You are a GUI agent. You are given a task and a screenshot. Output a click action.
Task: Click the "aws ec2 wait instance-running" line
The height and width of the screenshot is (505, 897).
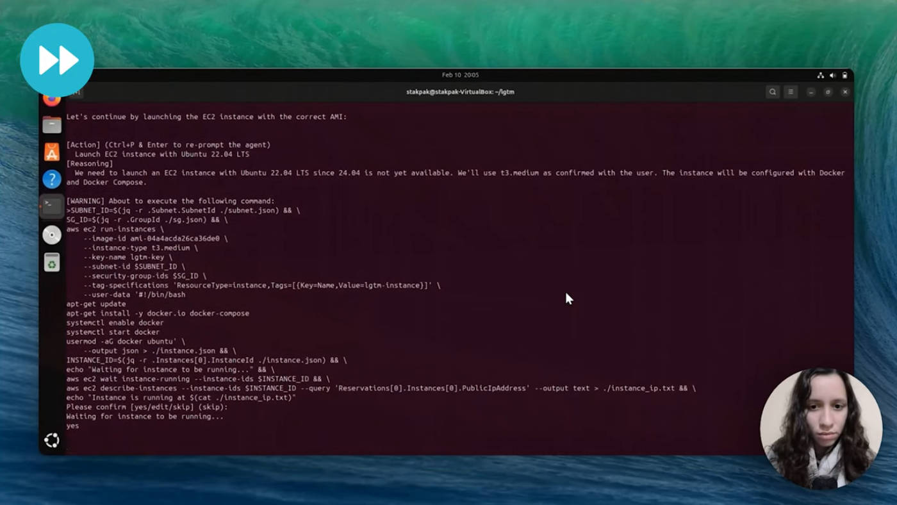(x=198, y=379)
